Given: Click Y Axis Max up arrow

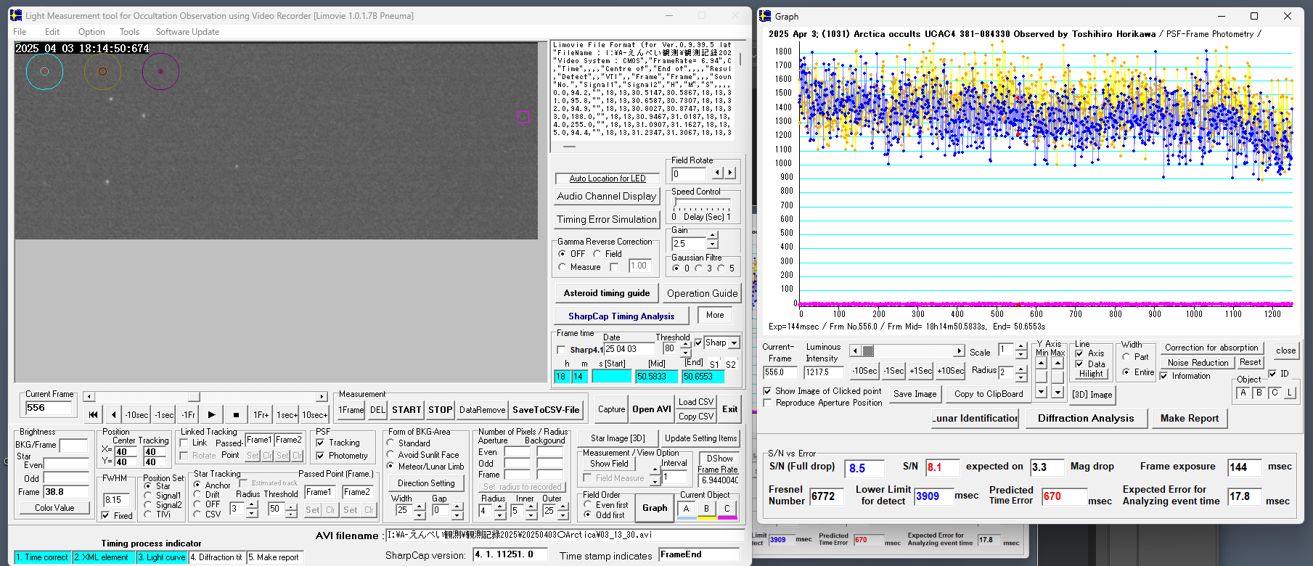Looking at the screenshot, I should coord(1057,363).
